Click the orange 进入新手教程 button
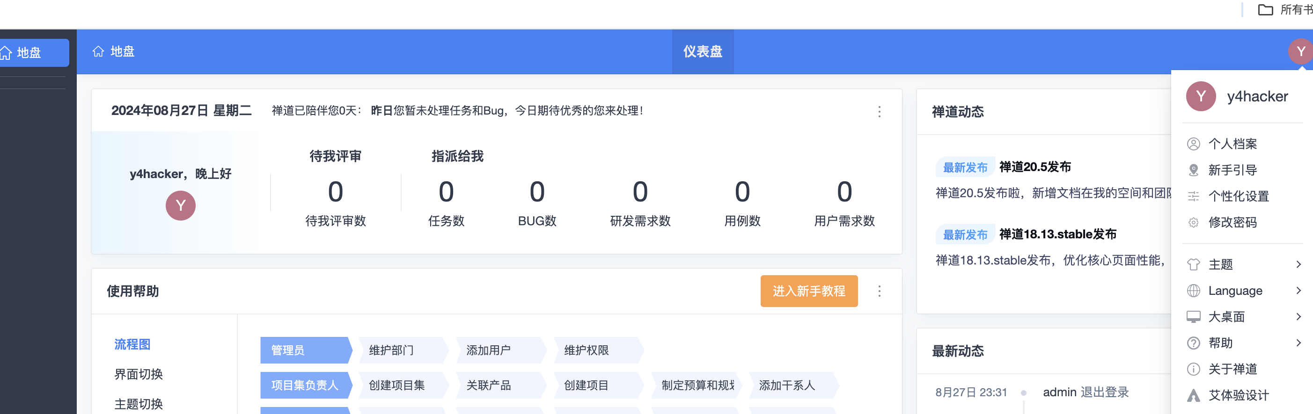Image resolution: width=1313 pixels, height=414 pixels. click(808, 291)
